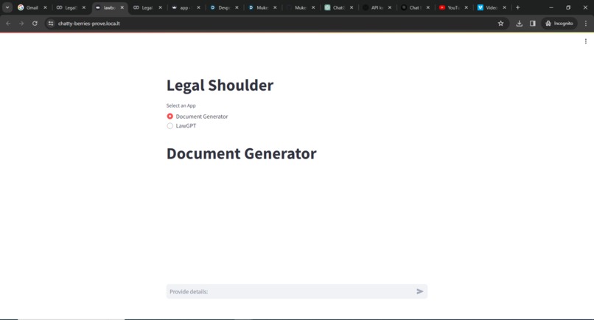The height and width of the screenshot is (320, 594).
Task: Bookmark this page with the star icon
Action: [x=501, y=24]
